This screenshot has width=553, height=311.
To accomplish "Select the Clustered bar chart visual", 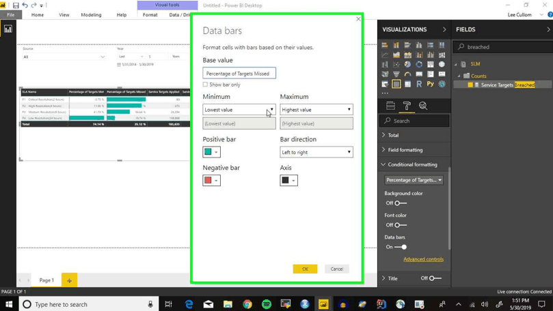I will click(407, 45).
